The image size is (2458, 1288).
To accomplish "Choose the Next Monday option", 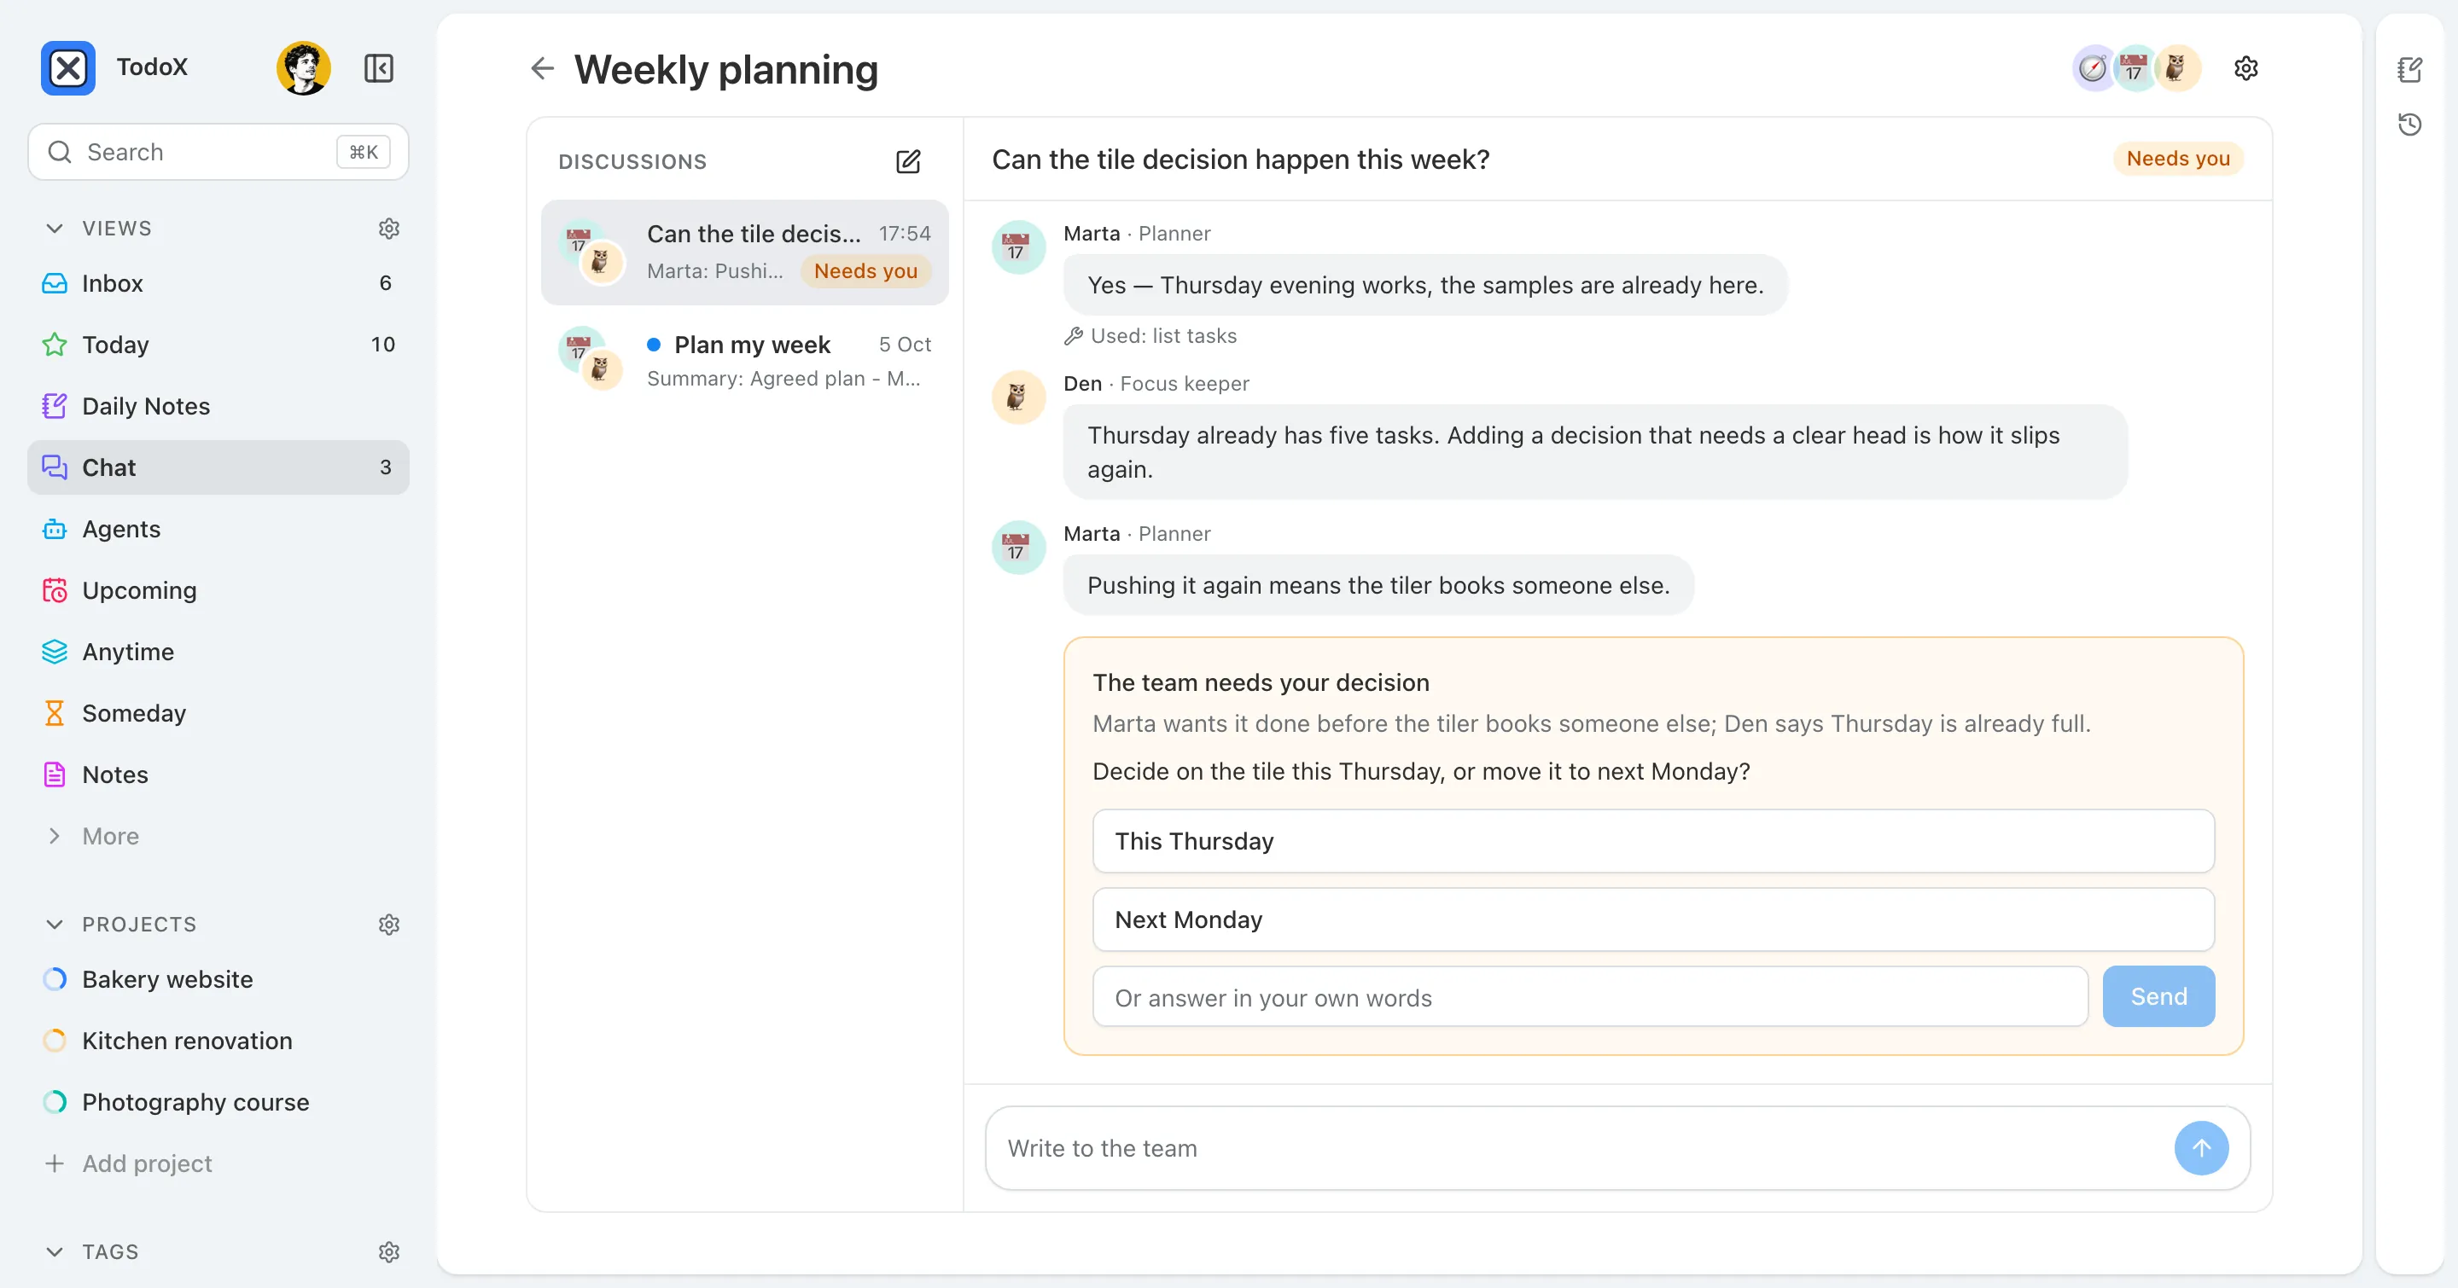I will (x=1652, y=919).
